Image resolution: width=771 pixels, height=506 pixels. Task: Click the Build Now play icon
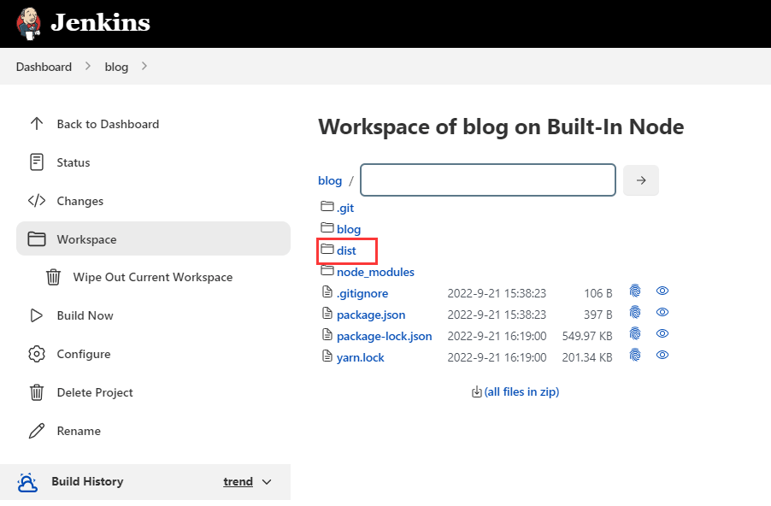point(37,315)
